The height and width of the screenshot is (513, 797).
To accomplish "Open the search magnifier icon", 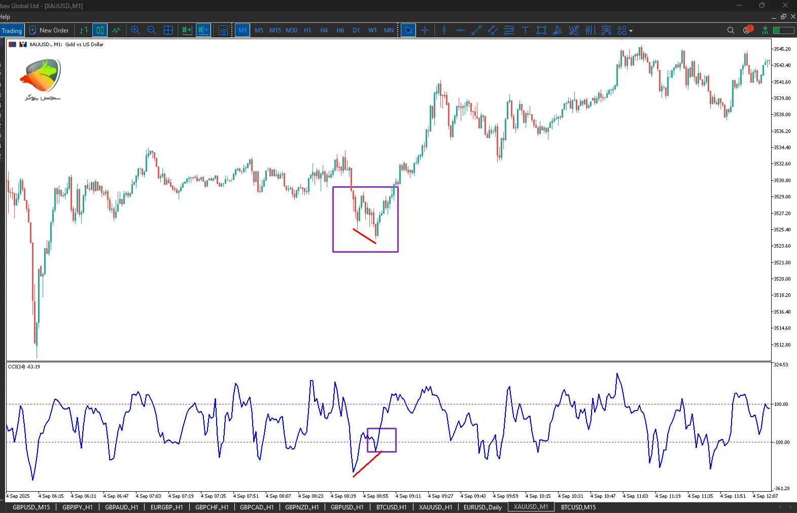I will [x=731, y=30].
